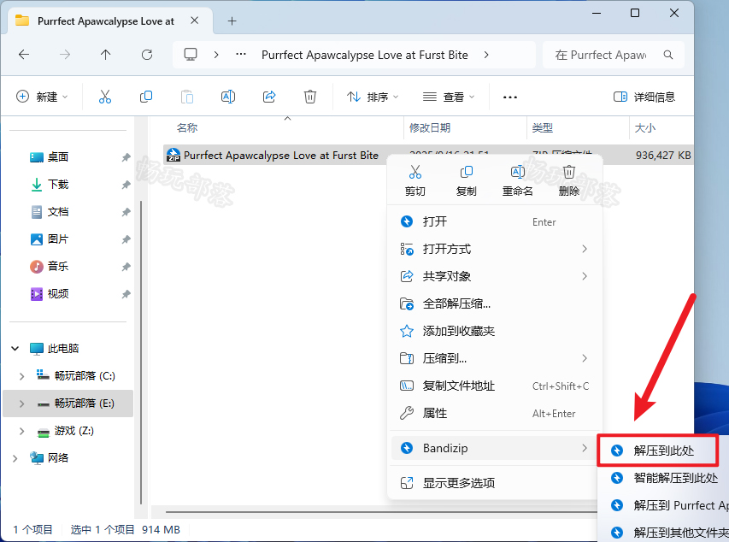The image size is (729, 542).
Task: Toggle the 详细信息 details pane
Action: click(644, 97)
